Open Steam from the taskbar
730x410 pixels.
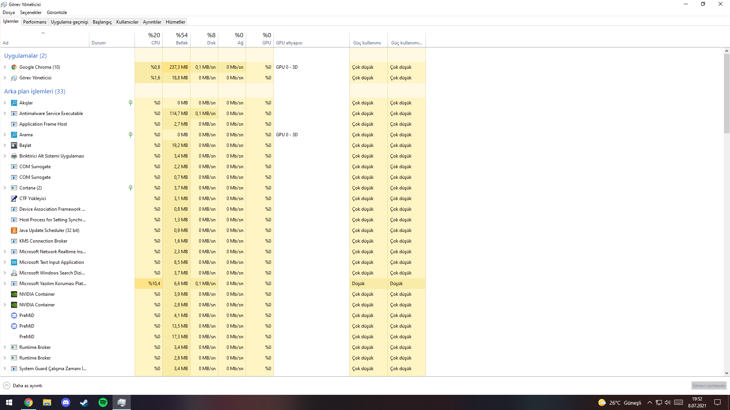[84, 402]
